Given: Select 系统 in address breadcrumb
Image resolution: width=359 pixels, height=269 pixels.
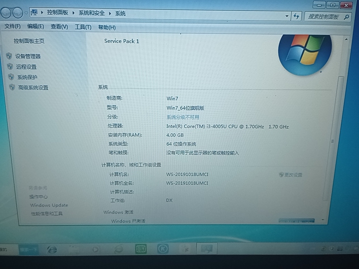Looking at the screenshot, I should 120,13.
